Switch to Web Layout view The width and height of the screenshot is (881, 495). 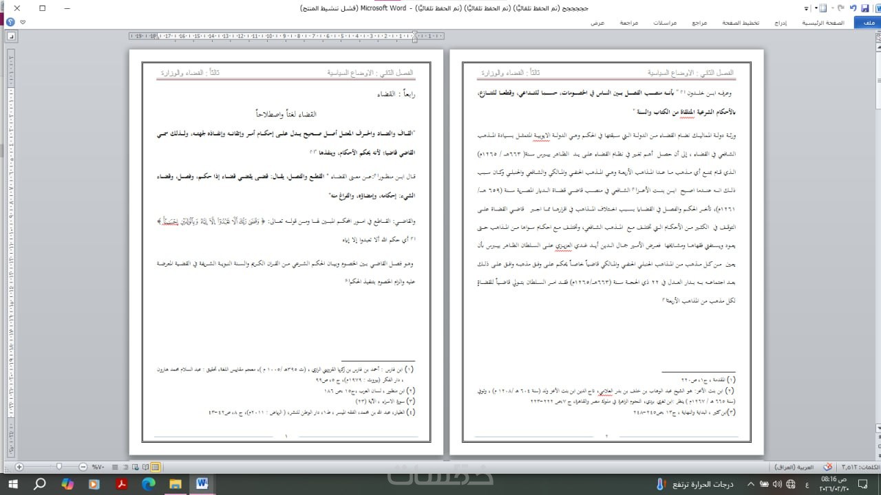pyautogui.click(x=135, y=467)
